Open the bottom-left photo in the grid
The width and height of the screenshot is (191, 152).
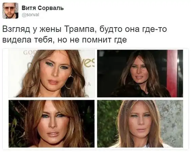tap(52, 124)
